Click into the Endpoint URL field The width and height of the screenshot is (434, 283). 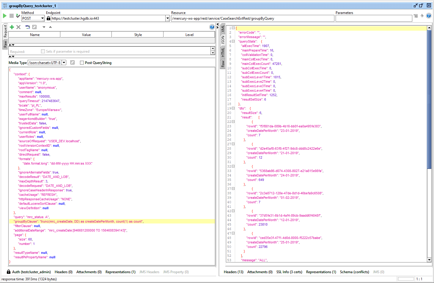108,18
